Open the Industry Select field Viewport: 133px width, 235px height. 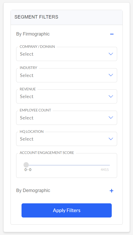67,75
